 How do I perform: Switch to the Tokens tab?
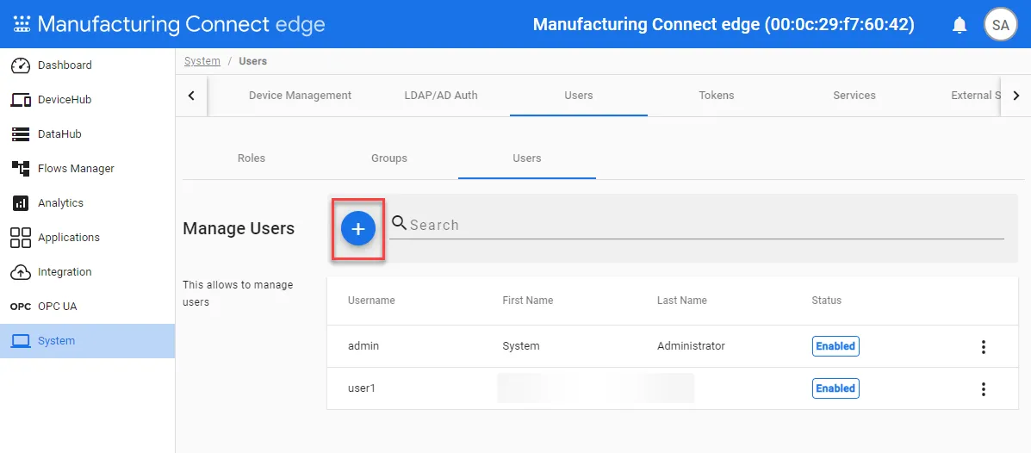click(x=716, y=96)
